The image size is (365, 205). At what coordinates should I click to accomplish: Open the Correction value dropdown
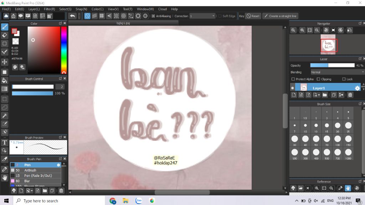tap(202, 16)
